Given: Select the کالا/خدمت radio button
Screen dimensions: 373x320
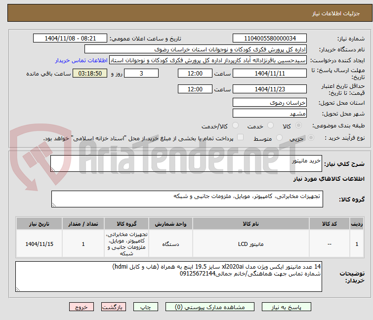Looking at the screenshot, I should click(x=235, y=125).
